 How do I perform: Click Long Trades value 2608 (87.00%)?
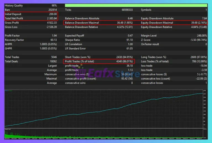click(199, 57)
